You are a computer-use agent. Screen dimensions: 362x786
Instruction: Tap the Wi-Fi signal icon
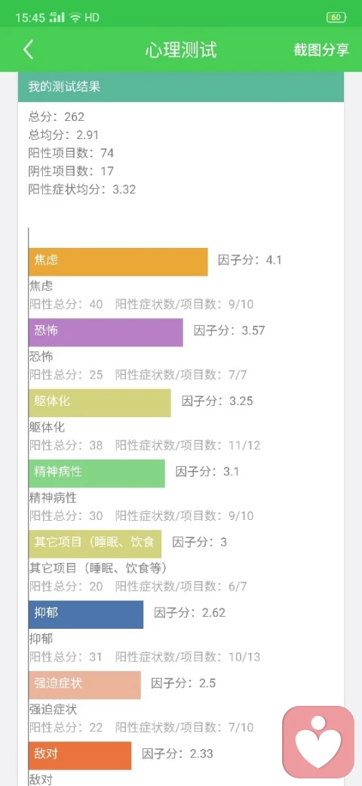click(75, 17)
